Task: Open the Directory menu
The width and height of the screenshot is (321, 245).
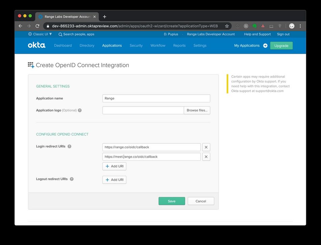Action: 87,46
